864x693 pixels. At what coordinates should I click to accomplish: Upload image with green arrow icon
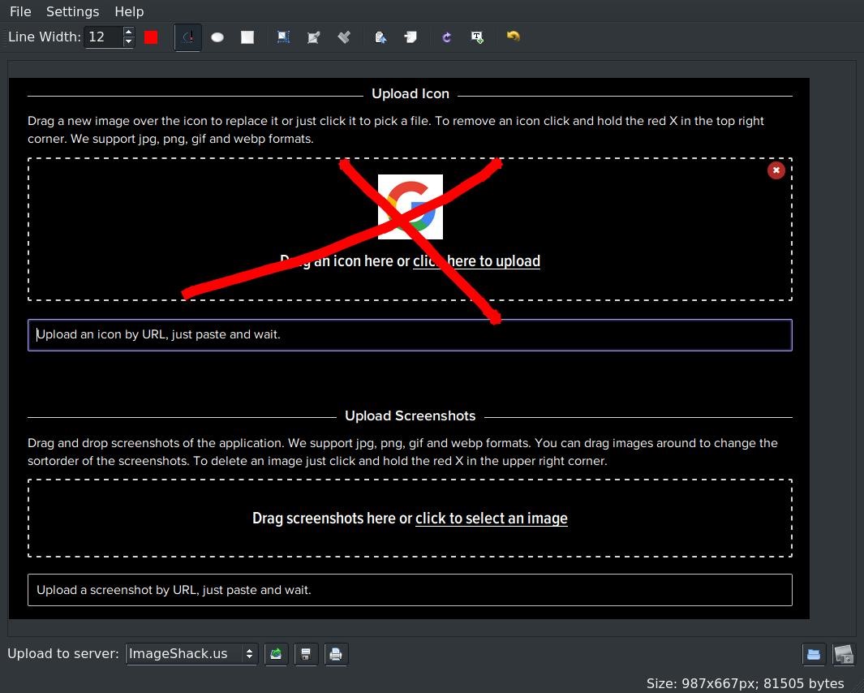coord(276,654)
